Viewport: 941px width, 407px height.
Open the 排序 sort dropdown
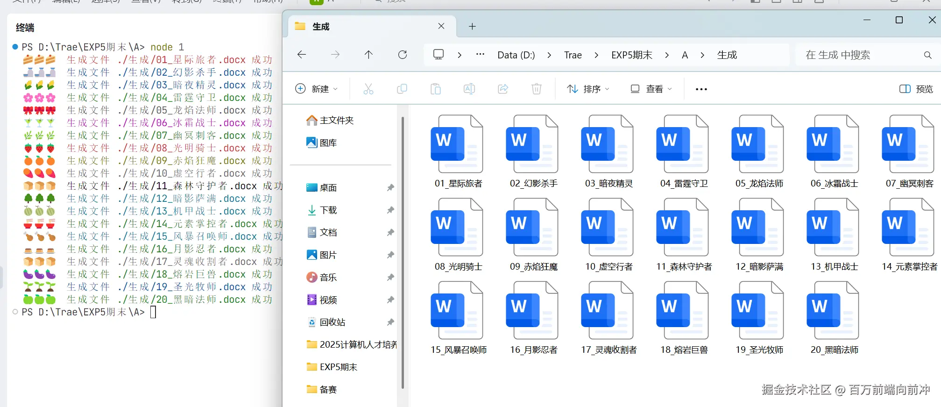pos(588,89)
